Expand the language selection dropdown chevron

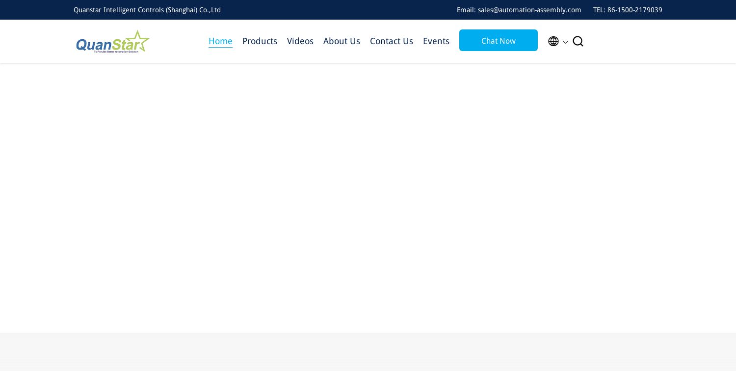coord(565,42)
